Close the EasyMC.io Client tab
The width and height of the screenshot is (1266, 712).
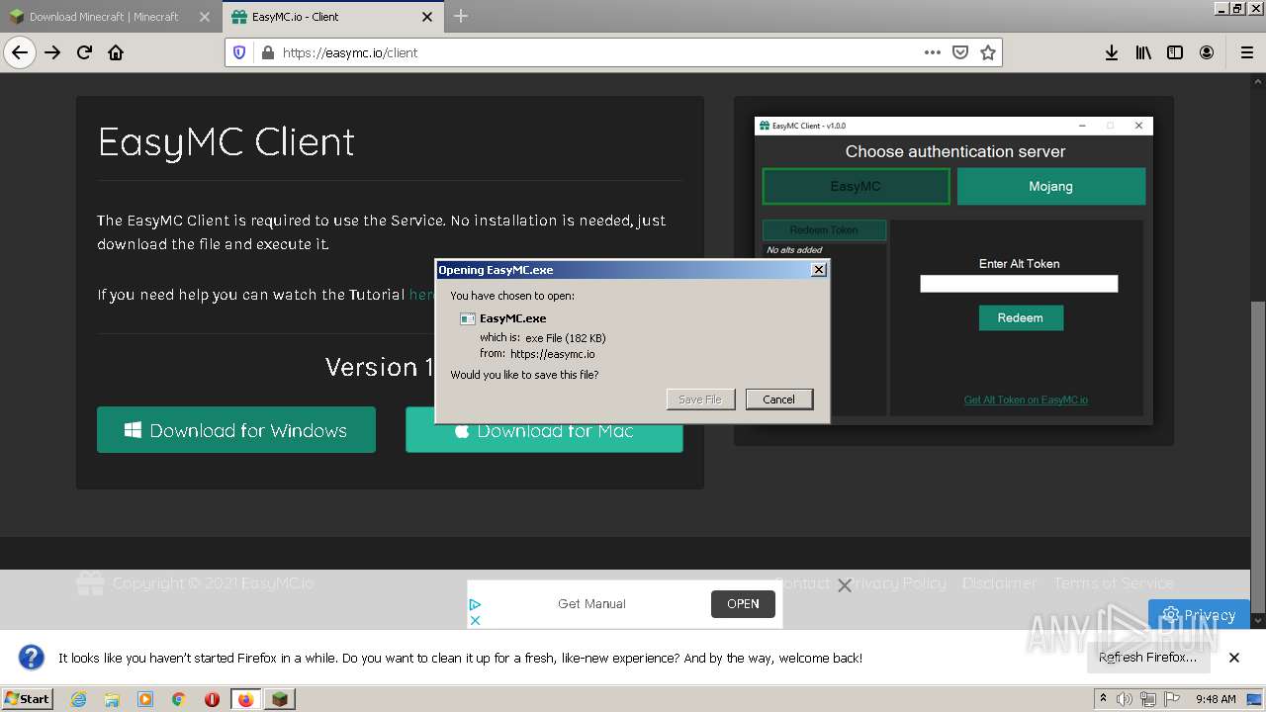[427, 17]
